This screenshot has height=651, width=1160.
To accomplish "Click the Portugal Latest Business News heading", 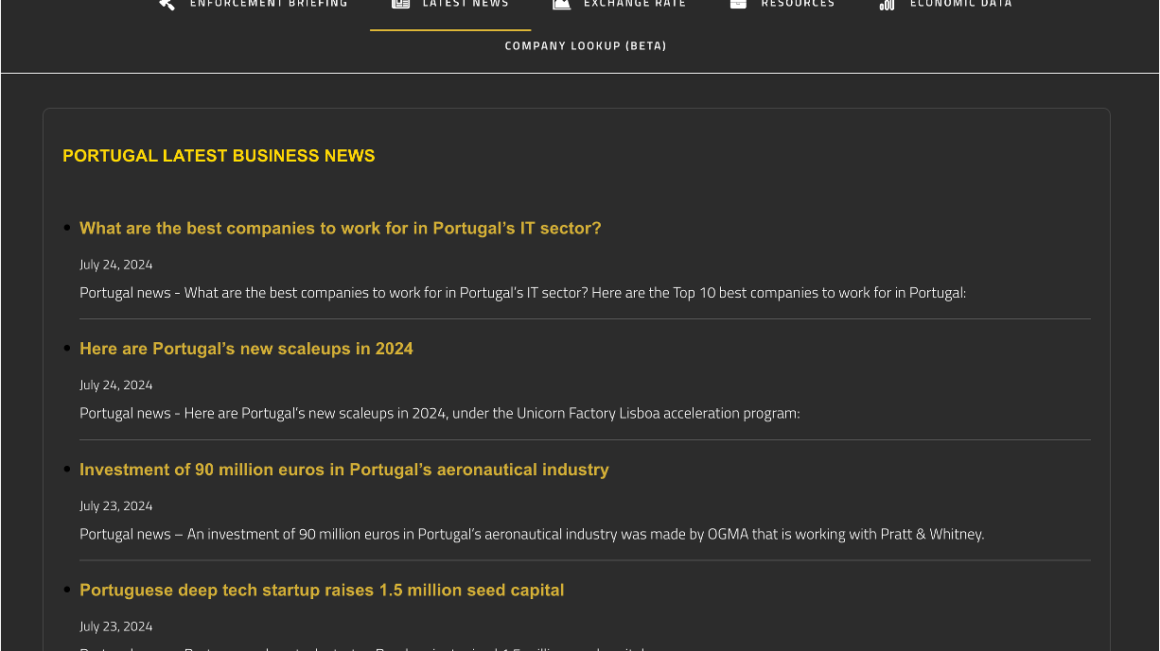I will pyautogui.click(x=219, y=156).
